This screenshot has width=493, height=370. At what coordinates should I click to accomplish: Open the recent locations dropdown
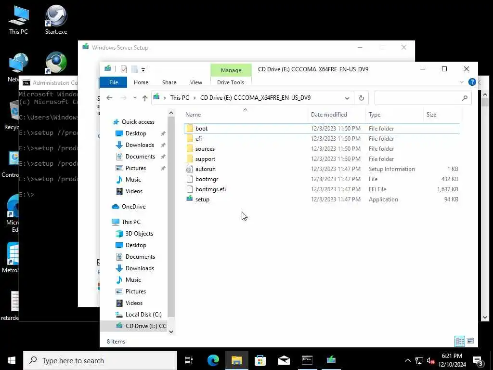click(135, 98)
